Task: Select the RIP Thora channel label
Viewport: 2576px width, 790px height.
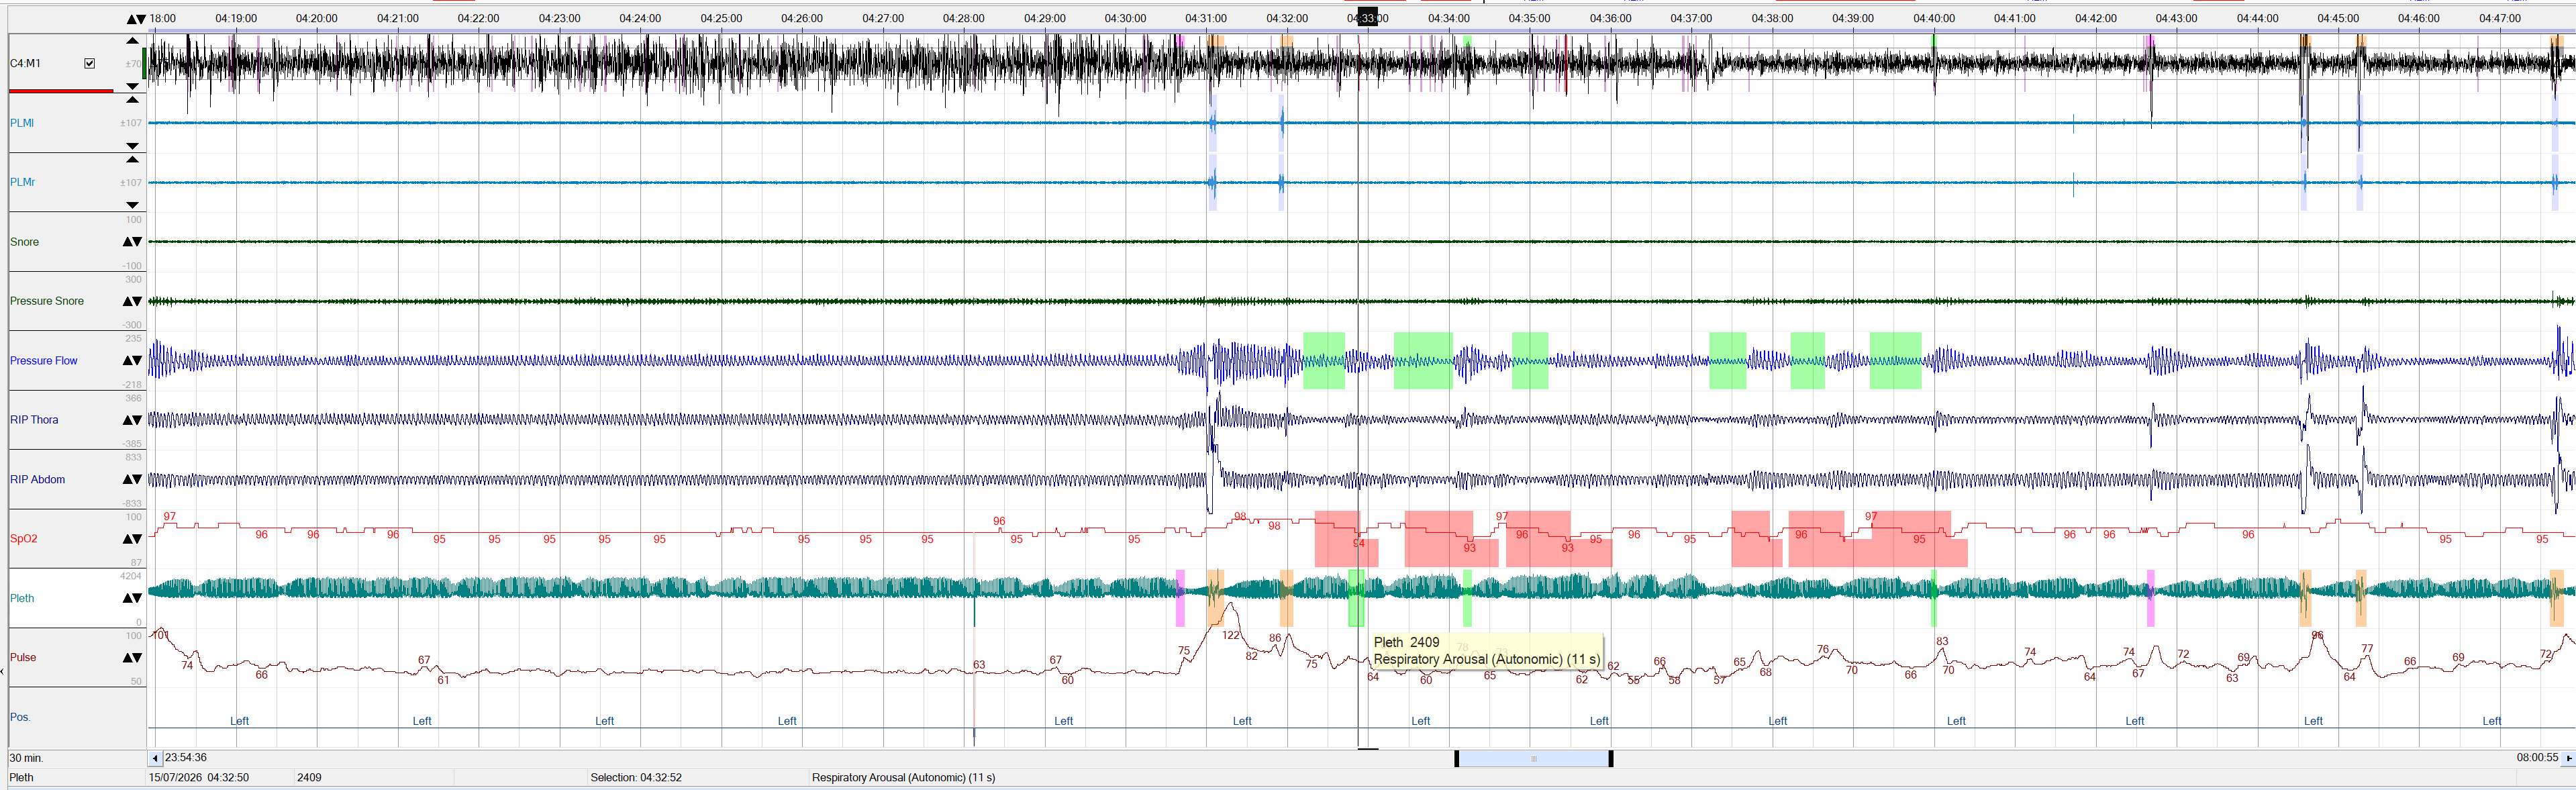Action: point(34,420)
